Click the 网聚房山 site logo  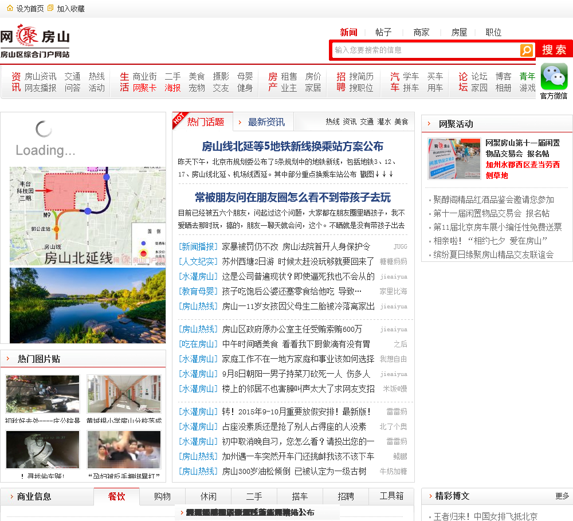coord(35,41)
